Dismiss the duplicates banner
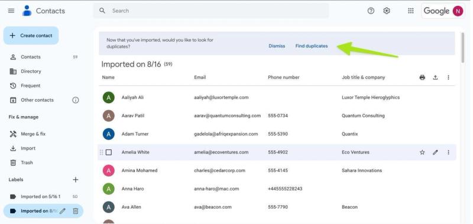Image resolution: width=473 pixels, height=224 pixels. 277,46
